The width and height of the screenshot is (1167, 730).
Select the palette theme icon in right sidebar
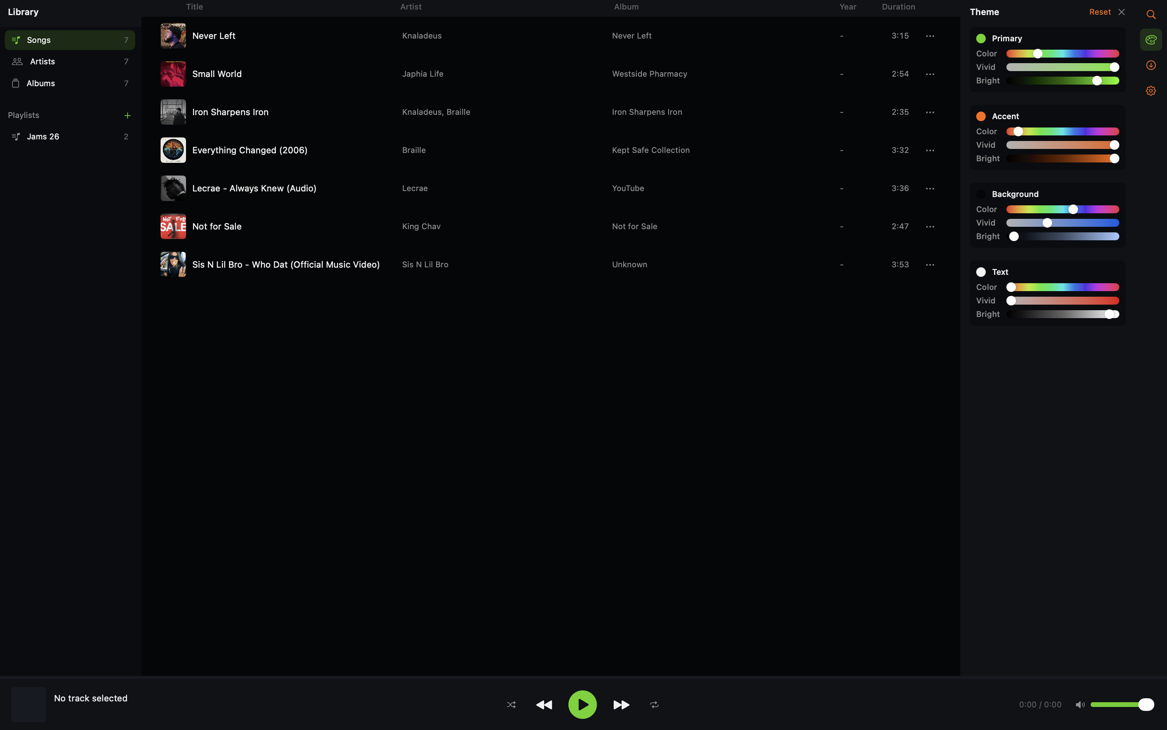point(1151,40)
